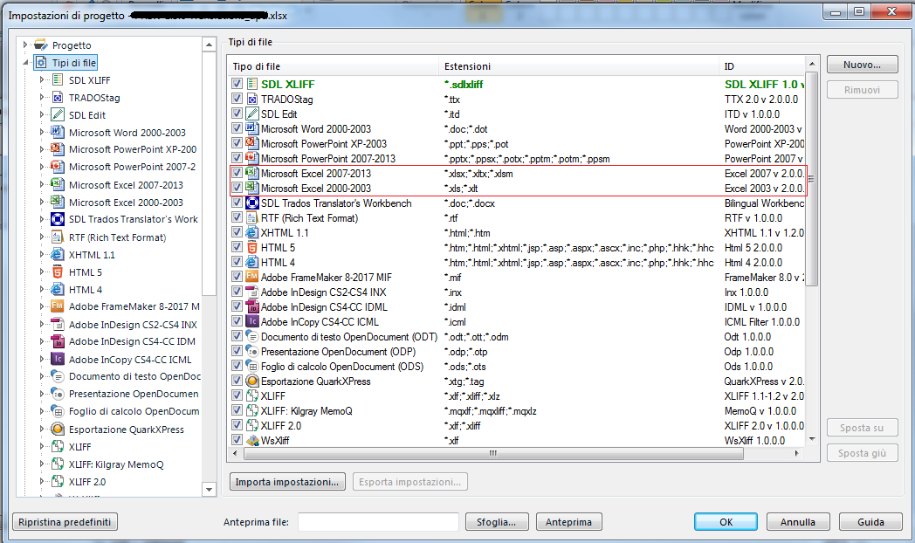Image resolution: width=915 pixels, height=543 pixels.
Task: Click the Adobe FrameMaker 8-2017 MIF list icon
Action: [251, 277]
